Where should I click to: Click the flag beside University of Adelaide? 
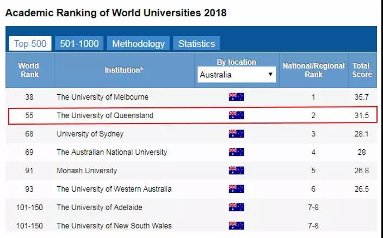coord(236,207)
